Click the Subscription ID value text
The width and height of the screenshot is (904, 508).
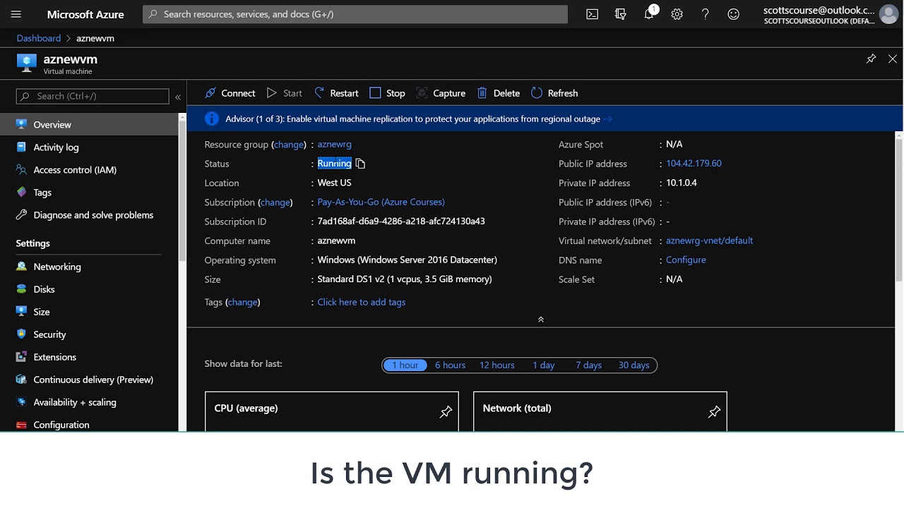[401, 222]
